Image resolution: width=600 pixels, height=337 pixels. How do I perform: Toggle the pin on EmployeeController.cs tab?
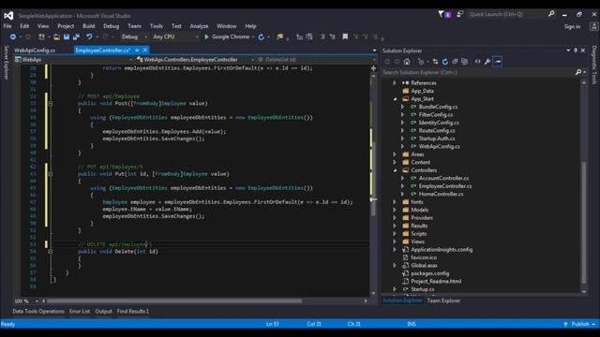click(x=137, y=50)
